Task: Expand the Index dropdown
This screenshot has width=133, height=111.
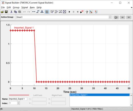Action: point(19,103)
